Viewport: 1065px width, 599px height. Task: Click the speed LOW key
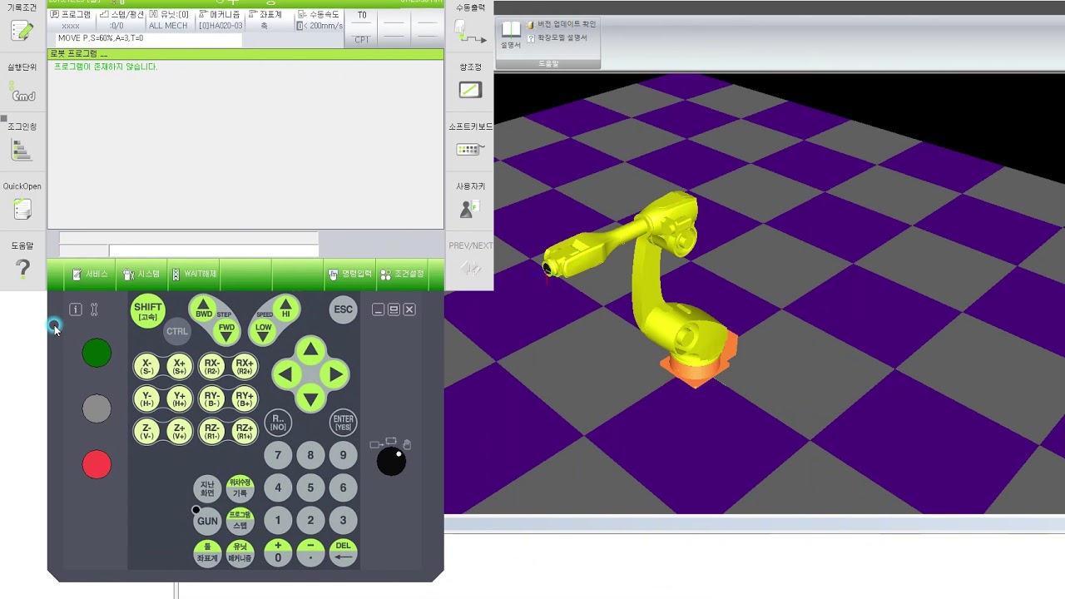[263, 331]
